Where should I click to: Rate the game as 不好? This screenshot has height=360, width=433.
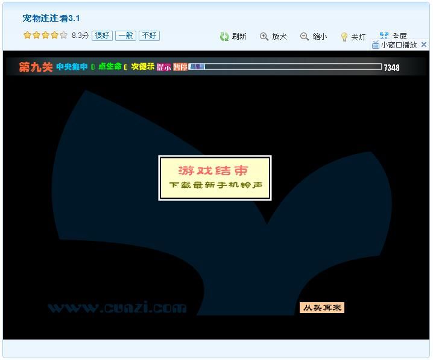click(149, 36)
